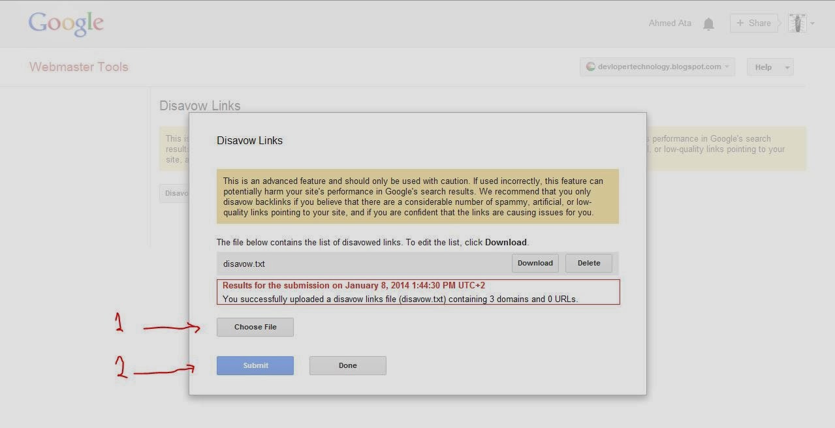This screenshot has width=835, height=428.
Task: Open the Help dropdown
Action: click(x=770, y=67)
